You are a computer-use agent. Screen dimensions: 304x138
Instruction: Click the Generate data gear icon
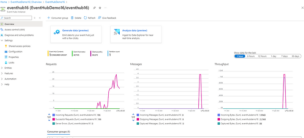(x=57, y=32)
